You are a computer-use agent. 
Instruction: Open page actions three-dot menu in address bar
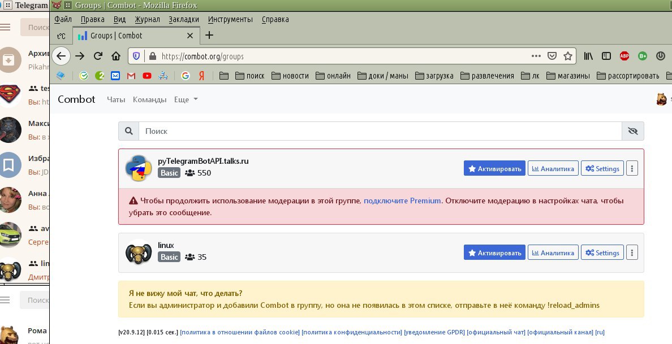pos(536,56)
